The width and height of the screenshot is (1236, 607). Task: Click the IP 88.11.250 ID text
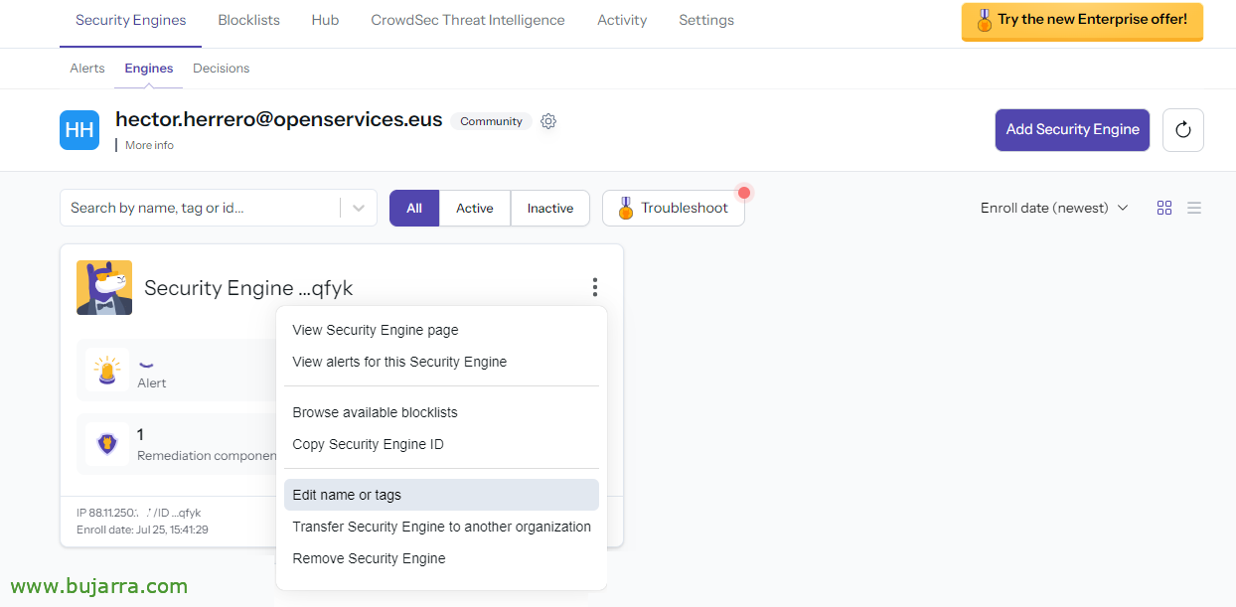coord(138,513)
